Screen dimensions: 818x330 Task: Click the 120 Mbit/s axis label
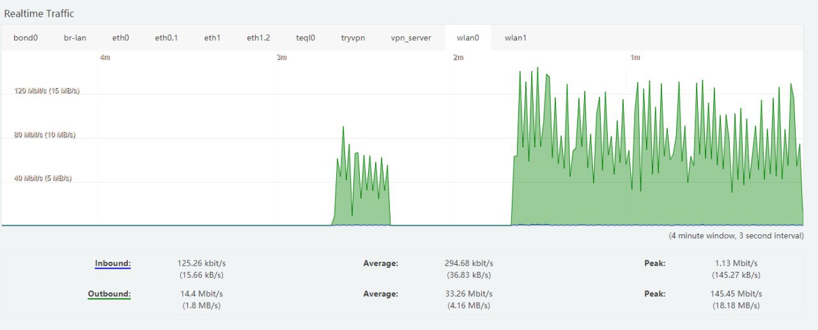coord(47,91)
